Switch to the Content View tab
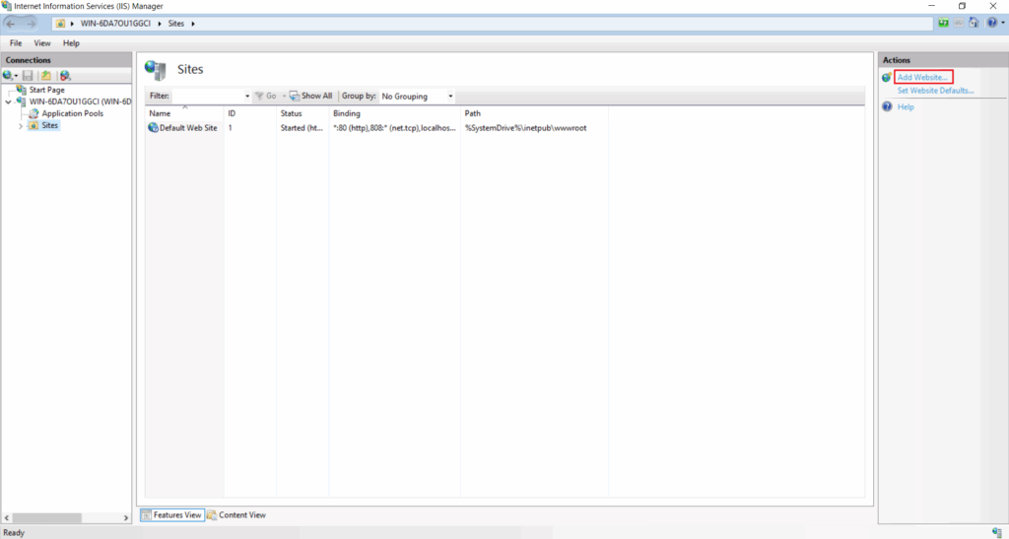Image resolution: width=1009 pixels, height=539 pixels. (236, 514)
